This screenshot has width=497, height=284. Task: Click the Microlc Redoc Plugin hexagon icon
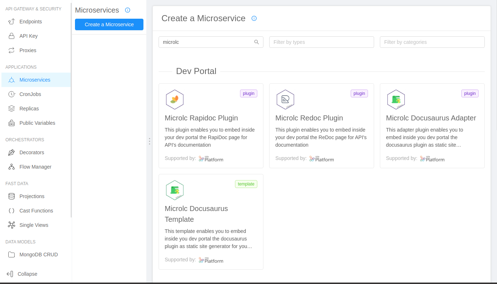click(x=285, y=100)
